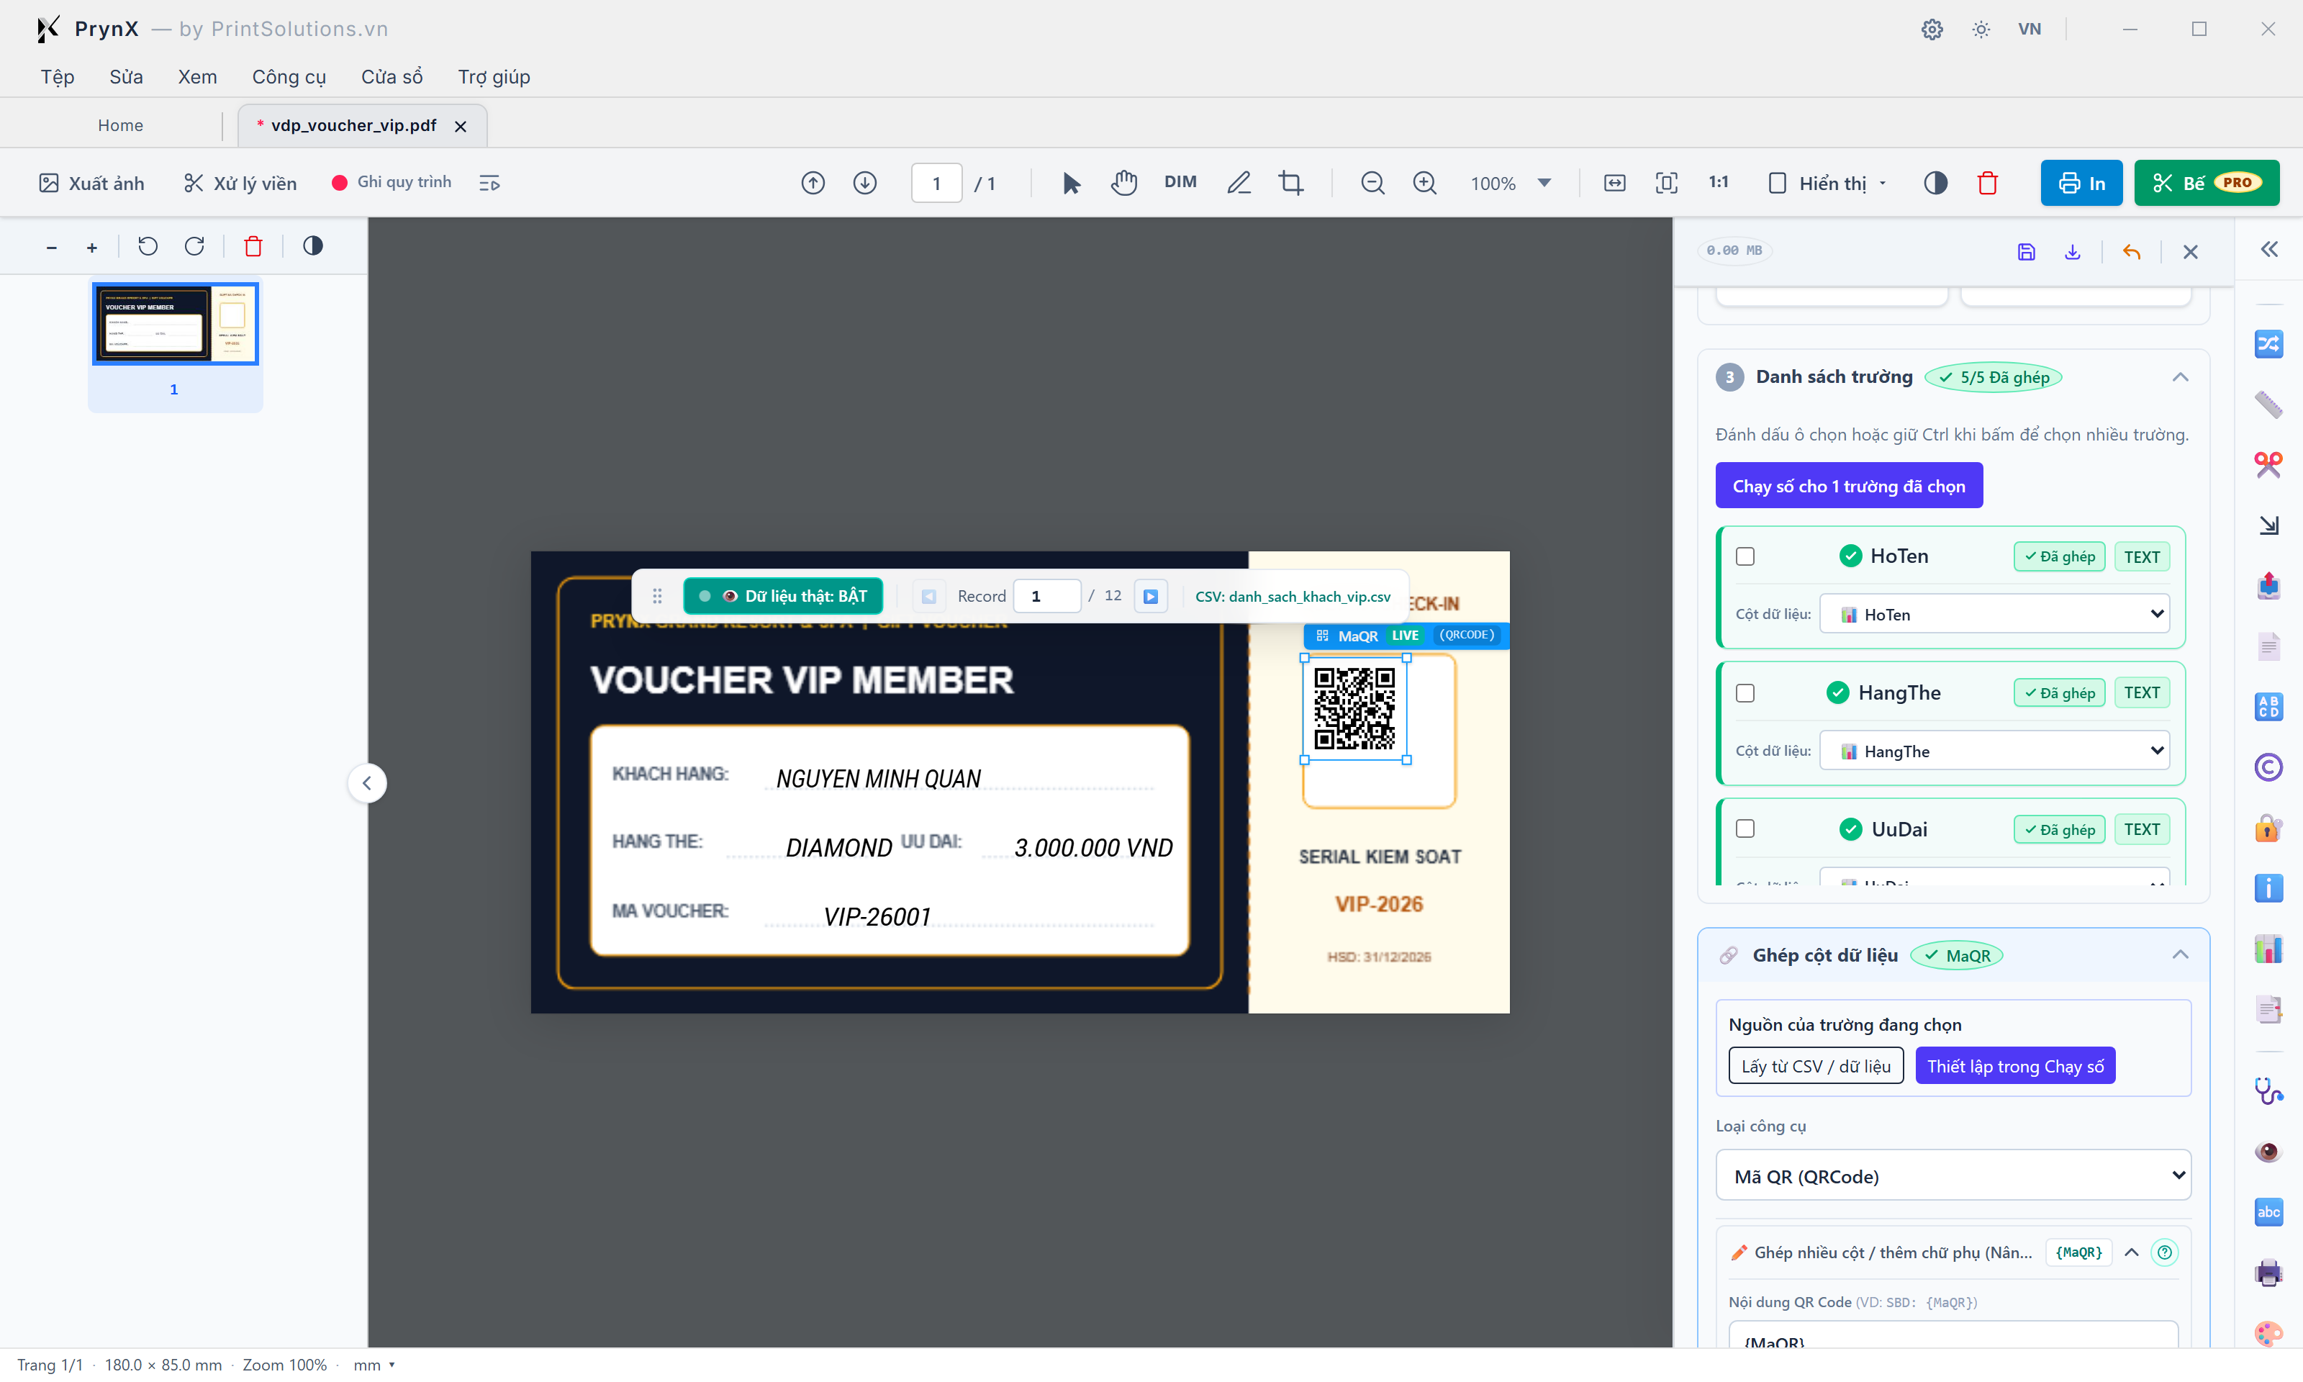2303x1382 pixels.
Task: Select the crop tool
Action: pyautogui.click(x=1291, y=183)
